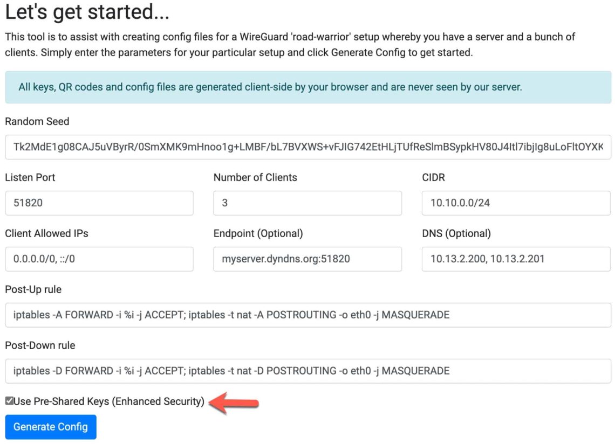The height and width of the screenshot is (444, 615).
Task: Select the Client Allowed IPs field
Action: tap(99, 259)
